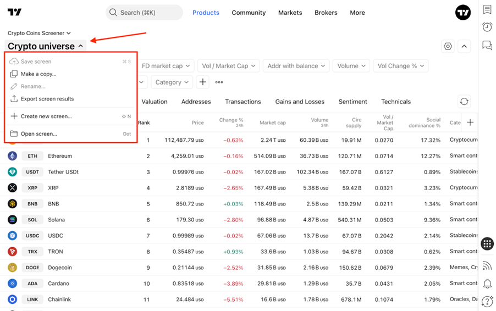496x311 pixels.
Task: Switch to the Technicals tab
Action: coord(396,102)
